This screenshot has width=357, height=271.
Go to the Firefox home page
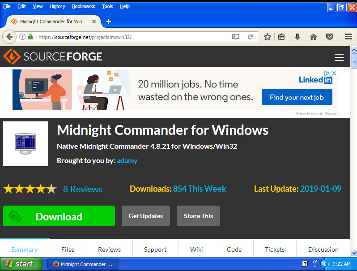tap(314, 37)
